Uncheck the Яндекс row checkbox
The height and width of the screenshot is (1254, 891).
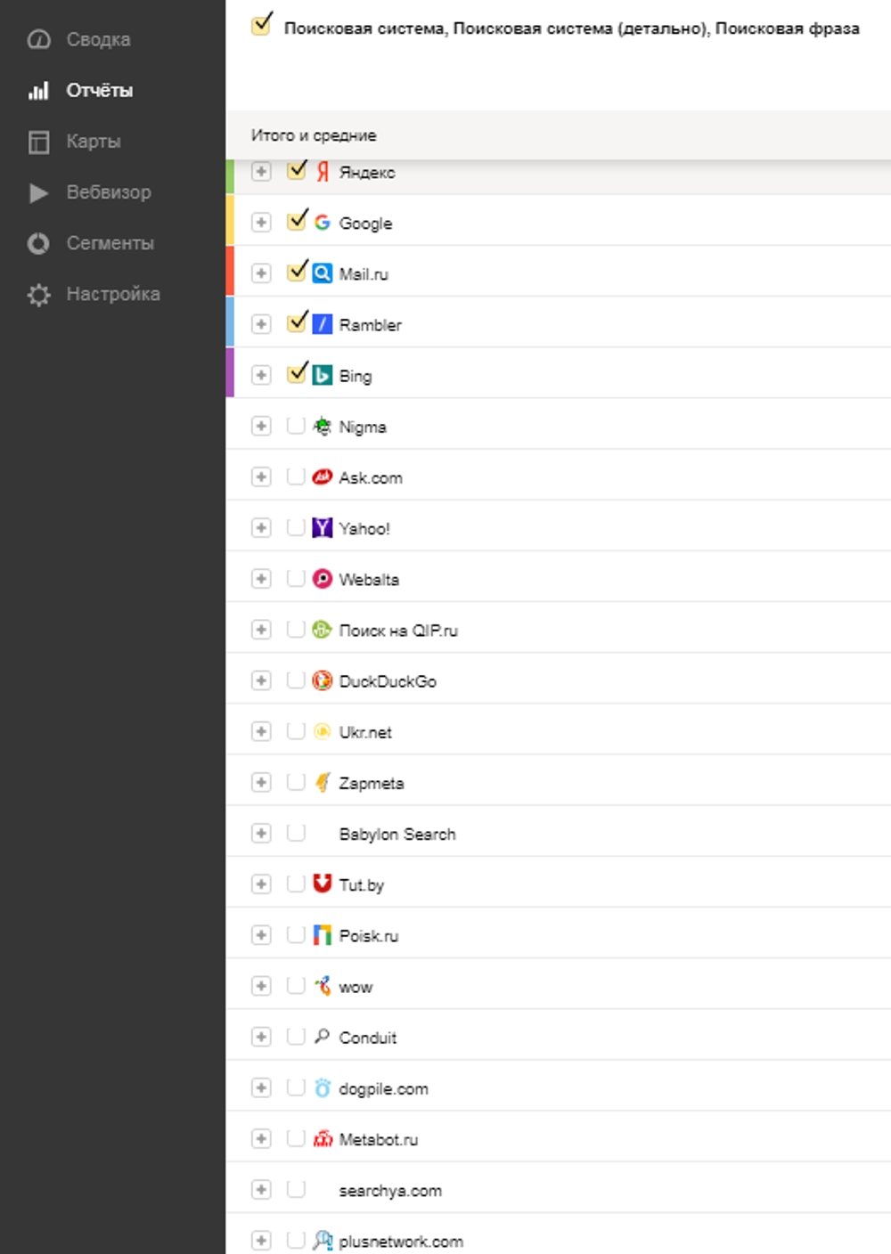297,170
